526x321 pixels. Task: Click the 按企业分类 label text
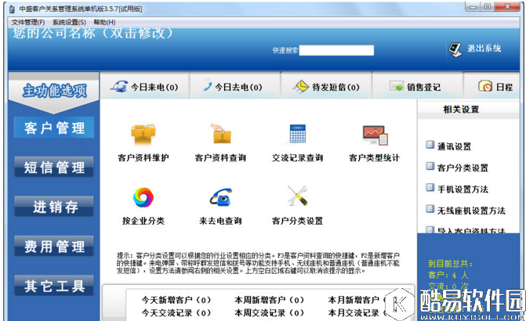(x=143, y=221)
